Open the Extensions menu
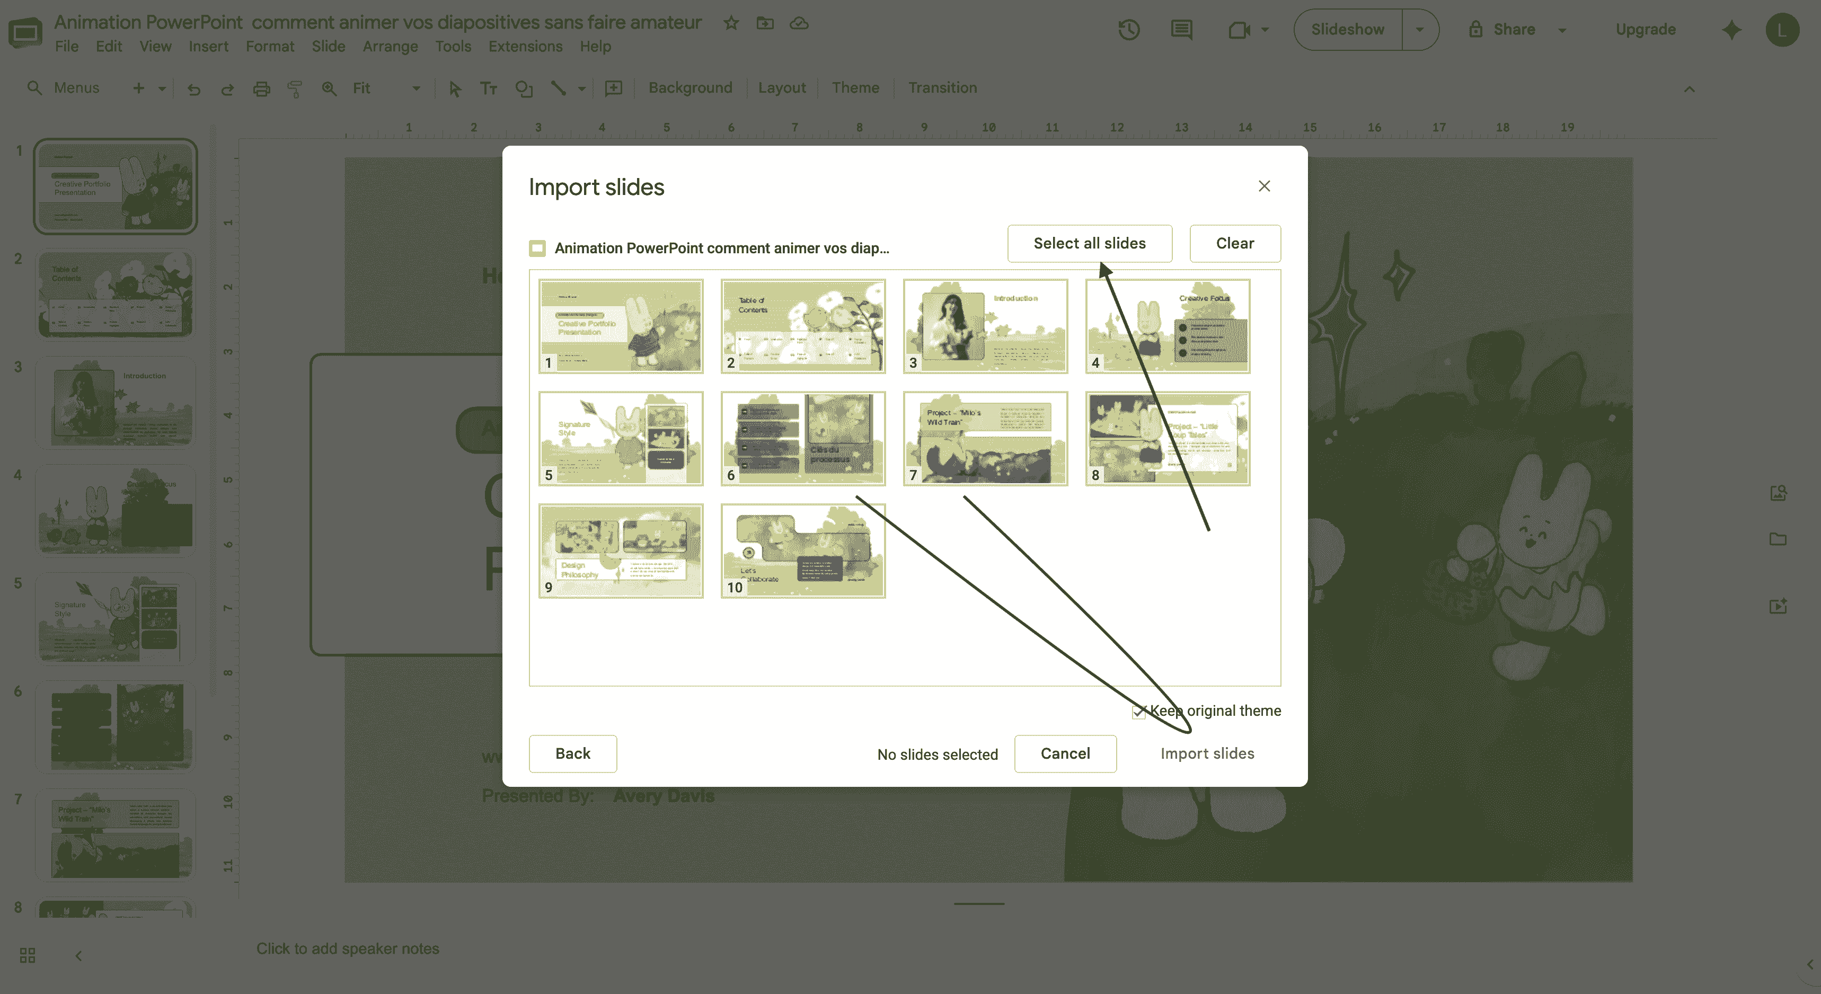The height and width of the screenshot is (994, 1821). pos(525,47)
